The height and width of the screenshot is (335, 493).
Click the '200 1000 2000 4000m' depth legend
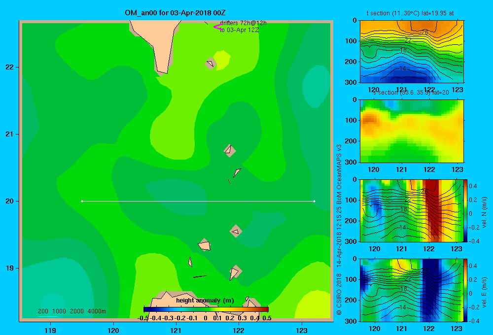71,311
